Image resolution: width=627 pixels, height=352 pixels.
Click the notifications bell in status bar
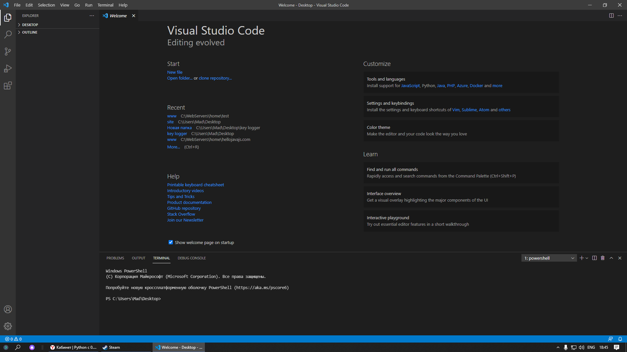coord(620,339)
